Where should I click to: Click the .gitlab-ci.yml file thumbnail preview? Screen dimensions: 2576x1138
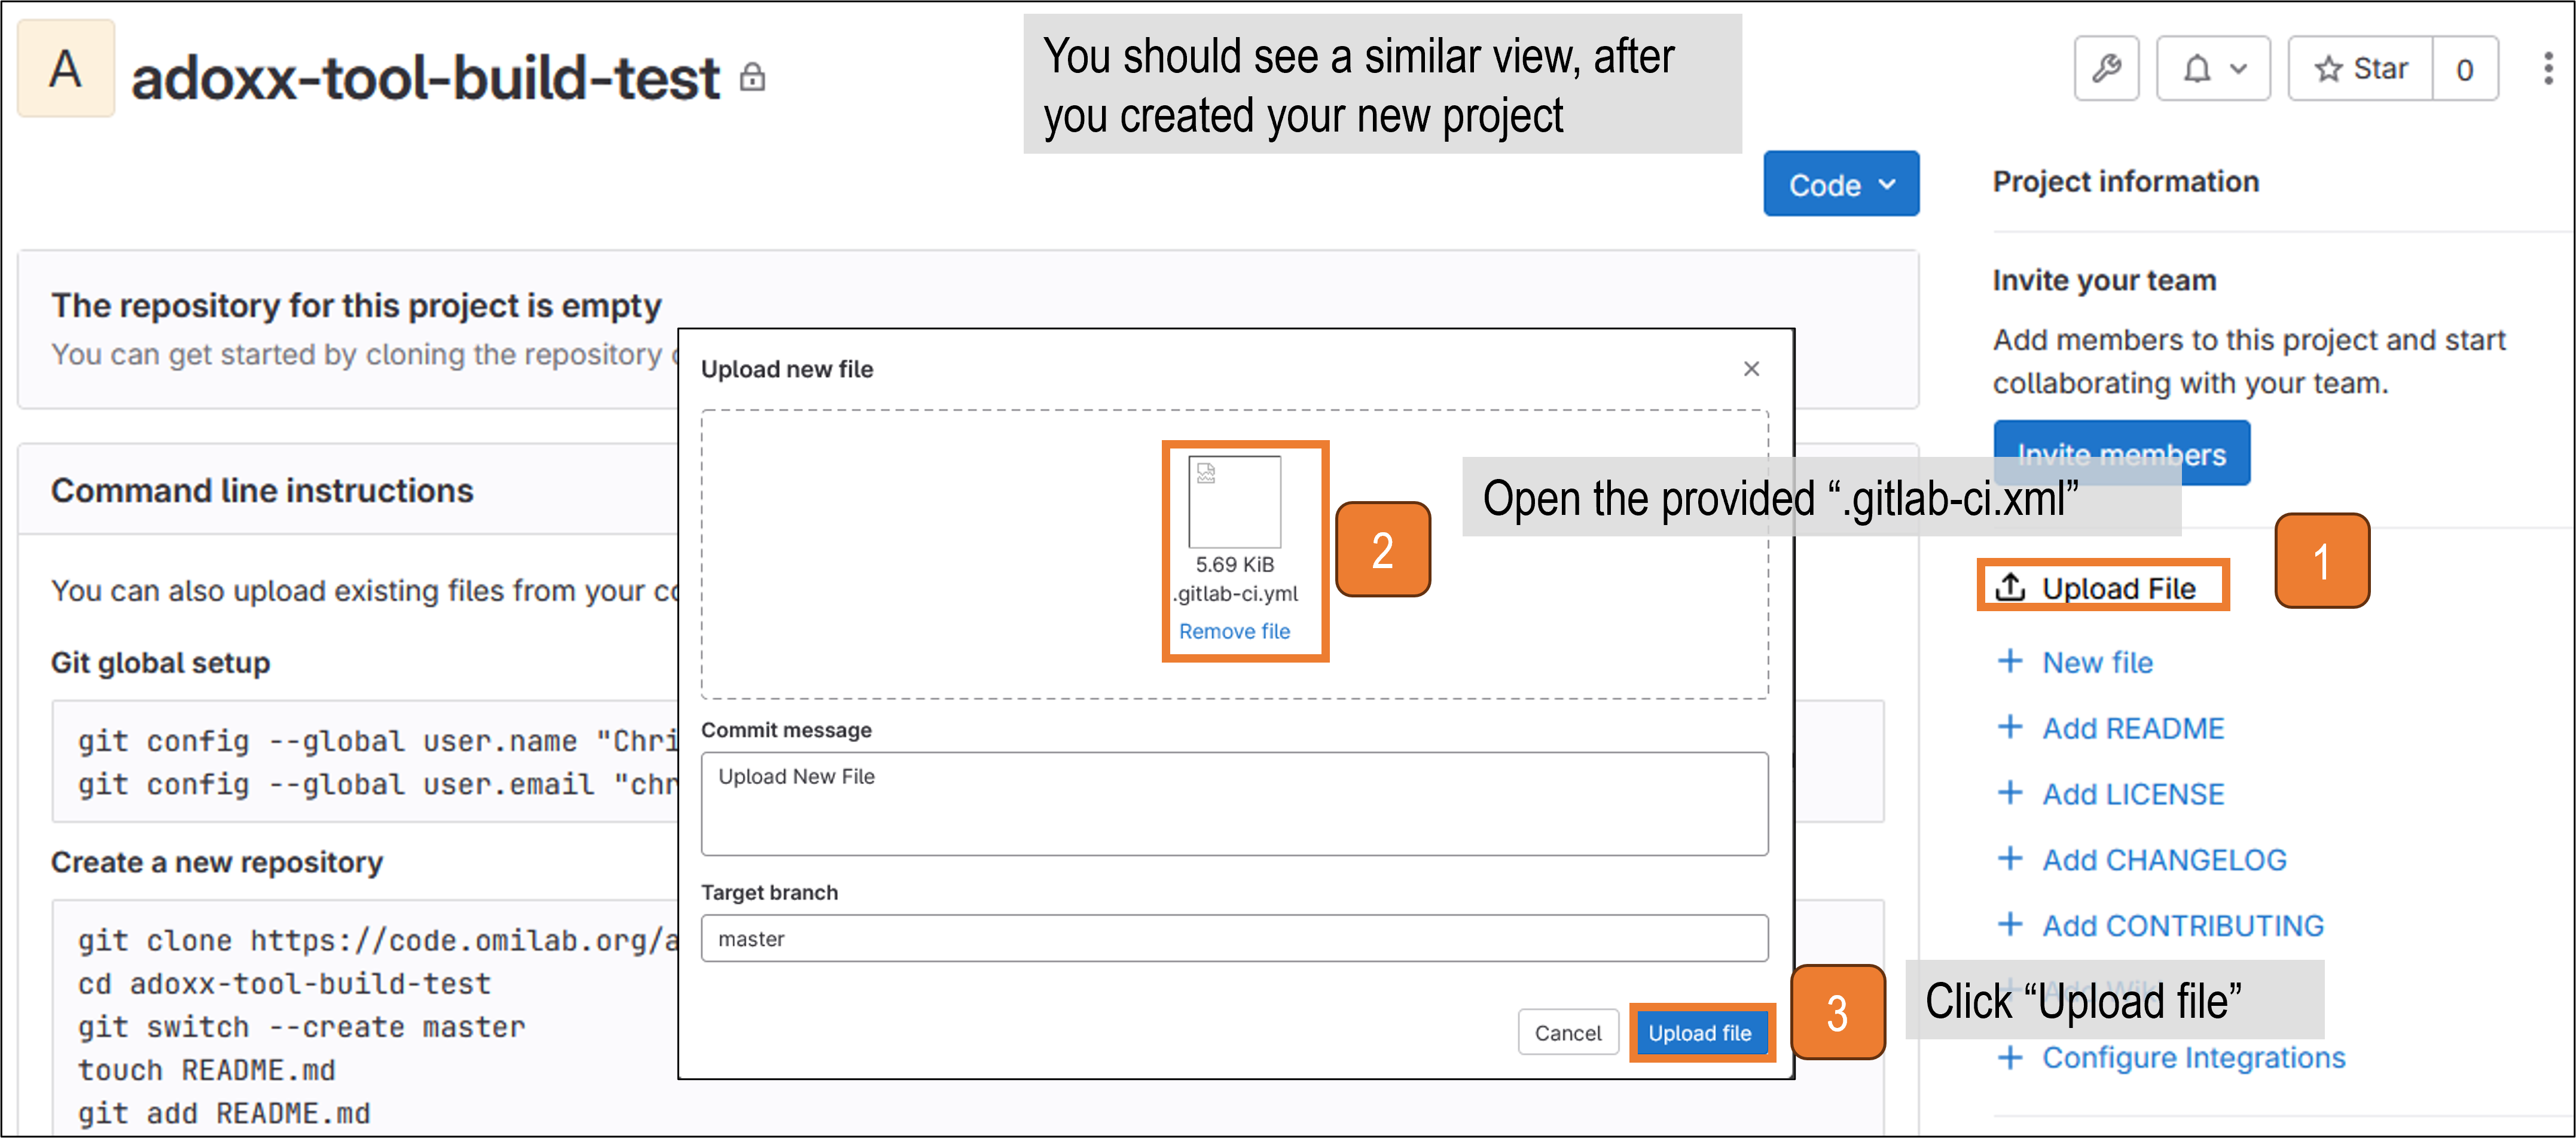[x=1234, y=501]
